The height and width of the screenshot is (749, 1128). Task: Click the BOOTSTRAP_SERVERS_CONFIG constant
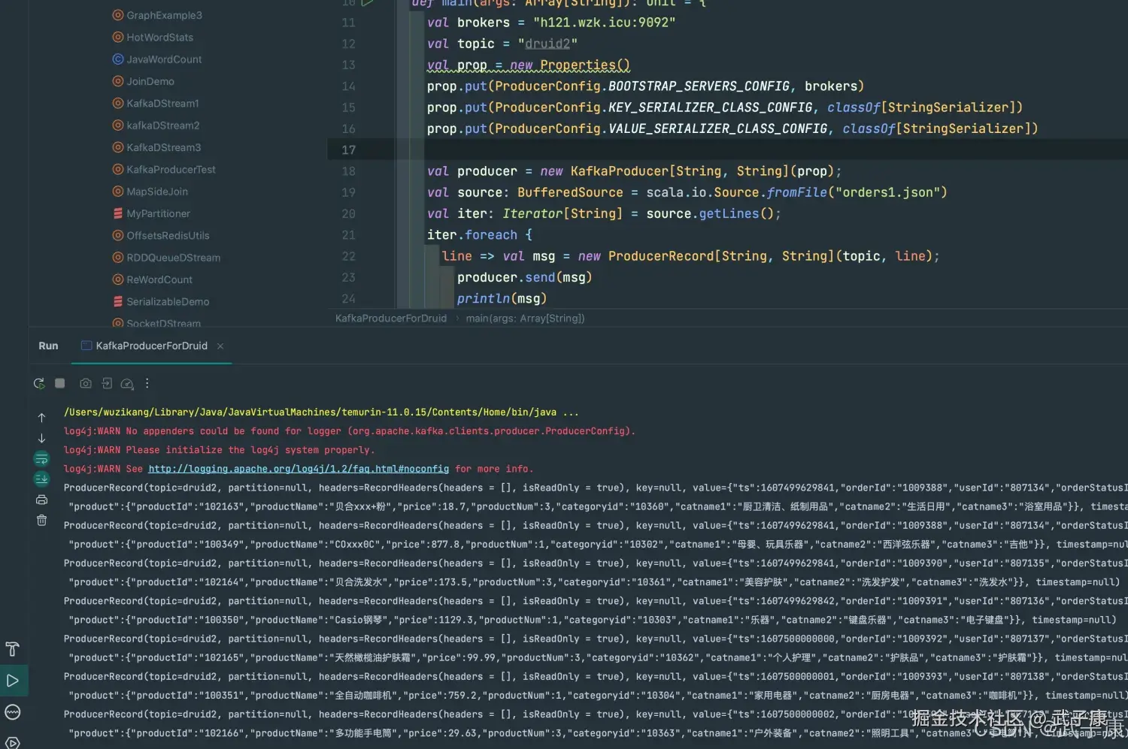[x=699, y=86]
